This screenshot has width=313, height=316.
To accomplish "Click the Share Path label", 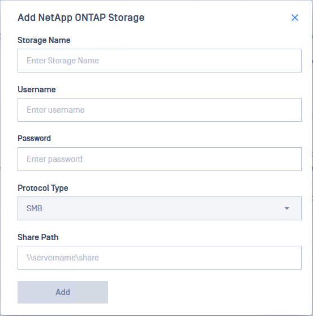I will coord(38,237).
